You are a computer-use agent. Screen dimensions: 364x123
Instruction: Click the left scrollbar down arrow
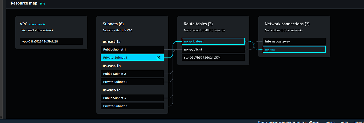[x=1, y=117]
